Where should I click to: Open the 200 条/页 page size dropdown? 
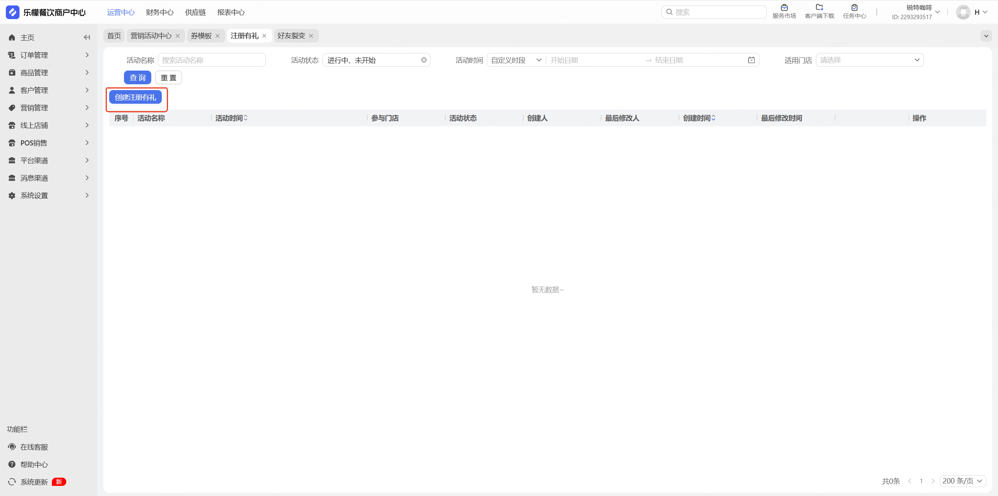click(963, 481)
